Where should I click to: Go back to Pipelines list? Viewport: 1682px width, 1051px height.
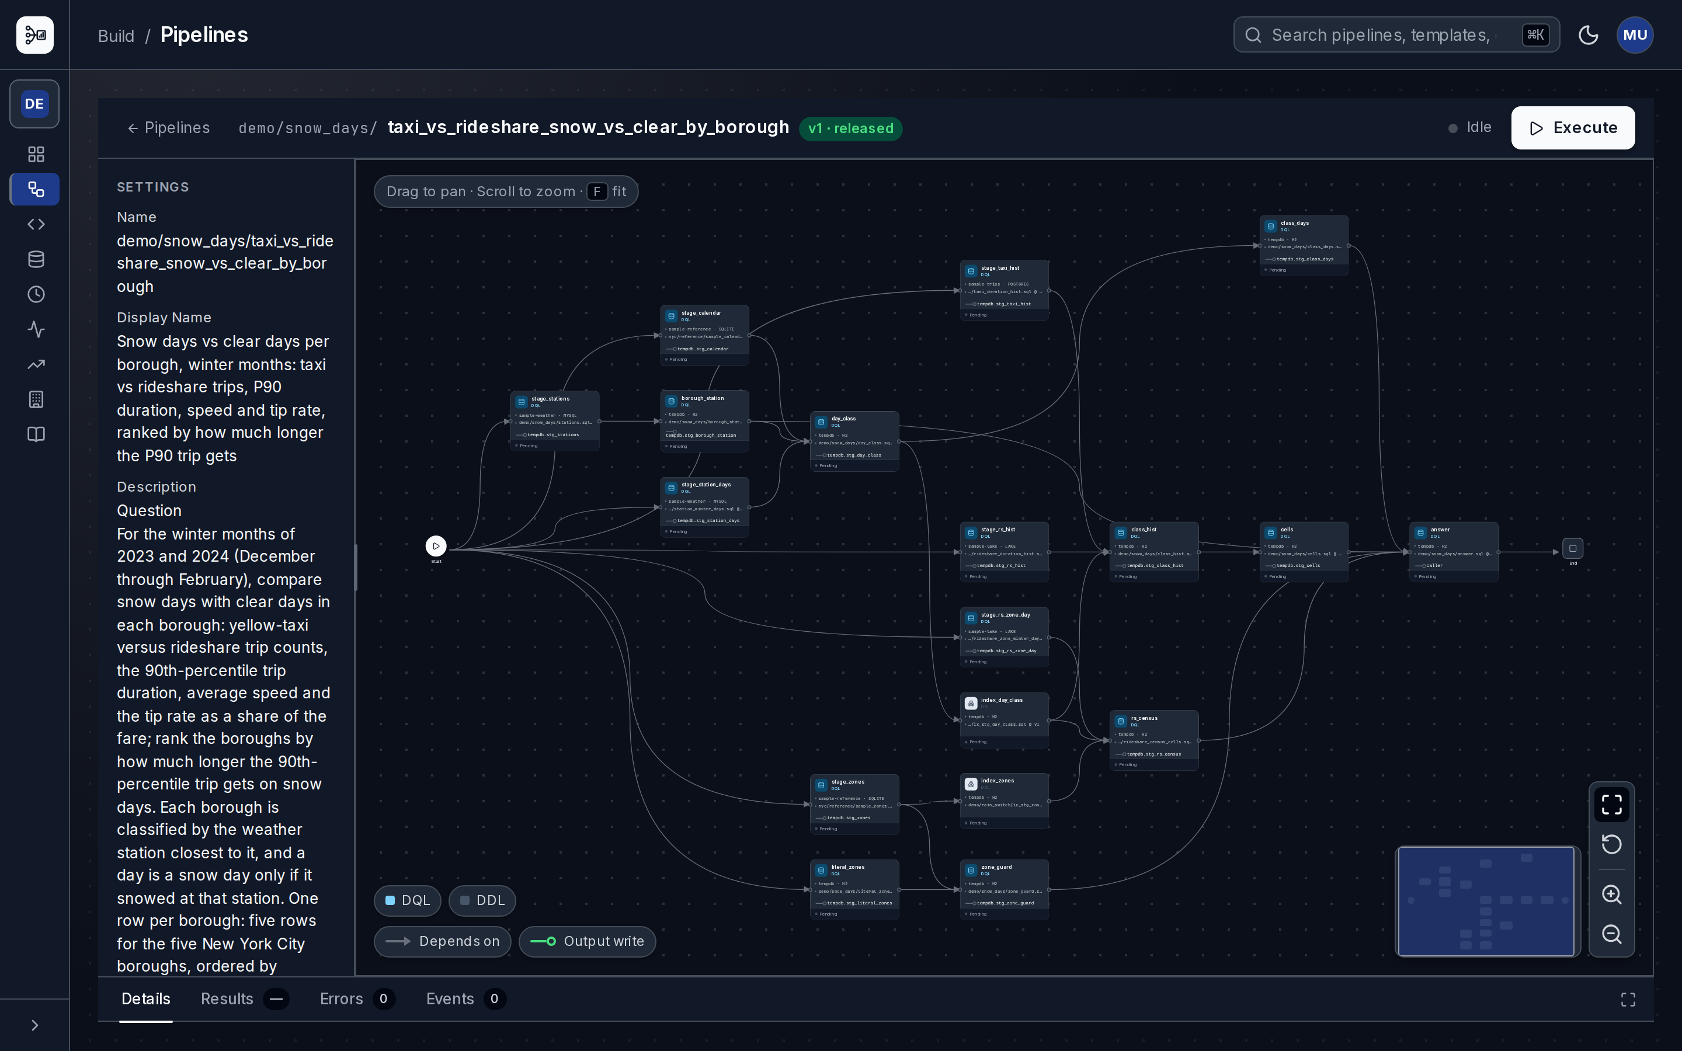click(x=168, y=128)
